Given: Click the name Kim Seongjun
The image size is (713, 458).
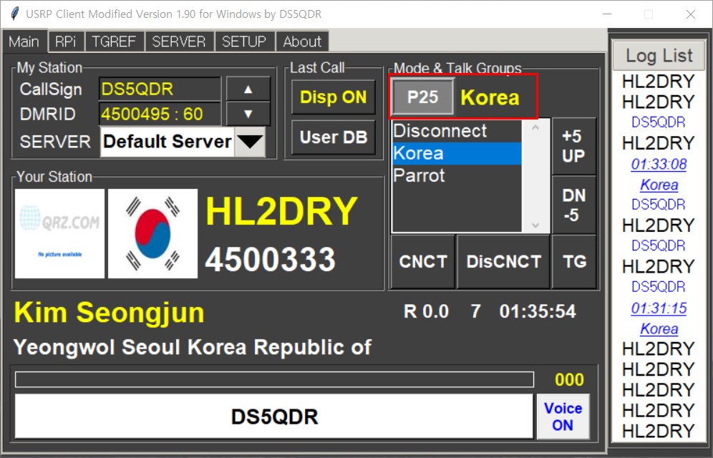Looking at the screenshot, I should coord(109,313).
